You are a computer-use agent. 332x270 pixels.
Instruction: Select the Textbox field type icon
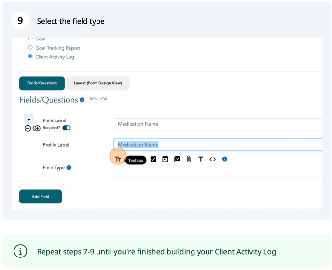pos(118,159)
